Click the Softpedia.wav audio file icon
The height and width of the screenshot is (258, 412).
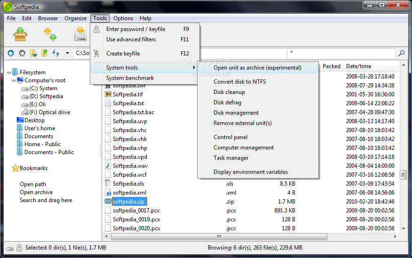pyautogui.click(x=108, y=165)
